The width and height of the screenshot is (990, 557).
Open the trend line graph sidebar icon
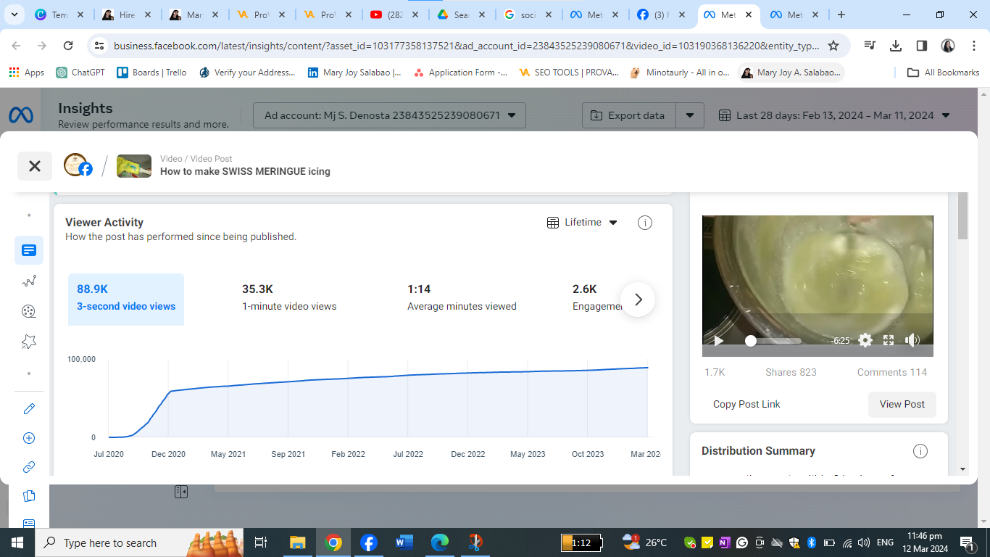pos(29,281)
